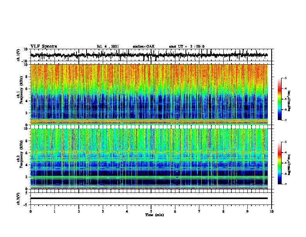Viewport: 306px width, 237px height.
Task: Click ch.1 frequency axis tick "2"
Action: pos(27,113)
